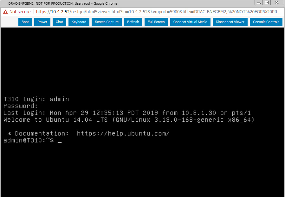Open Console Controls
The image size is (285, 197).
pyautogui.click(x=266, y=22)
